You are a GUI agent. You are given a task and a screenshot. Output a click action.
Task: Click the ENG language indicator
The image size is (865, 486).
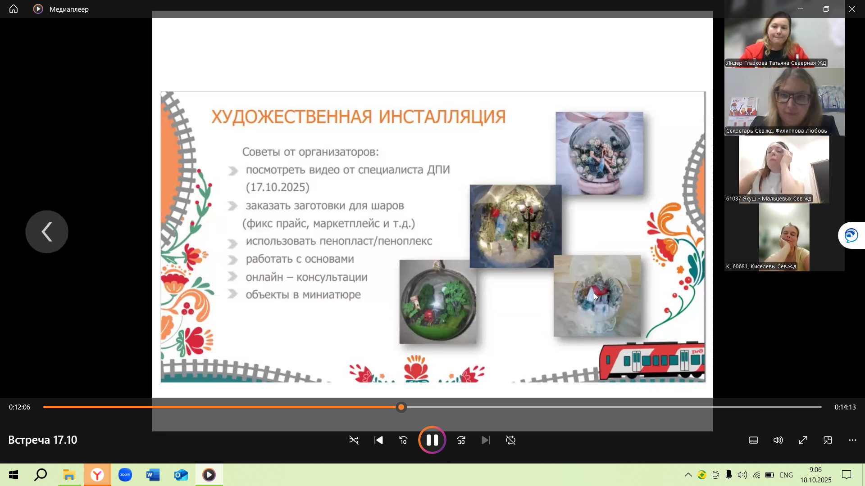[x=786, y=475]
